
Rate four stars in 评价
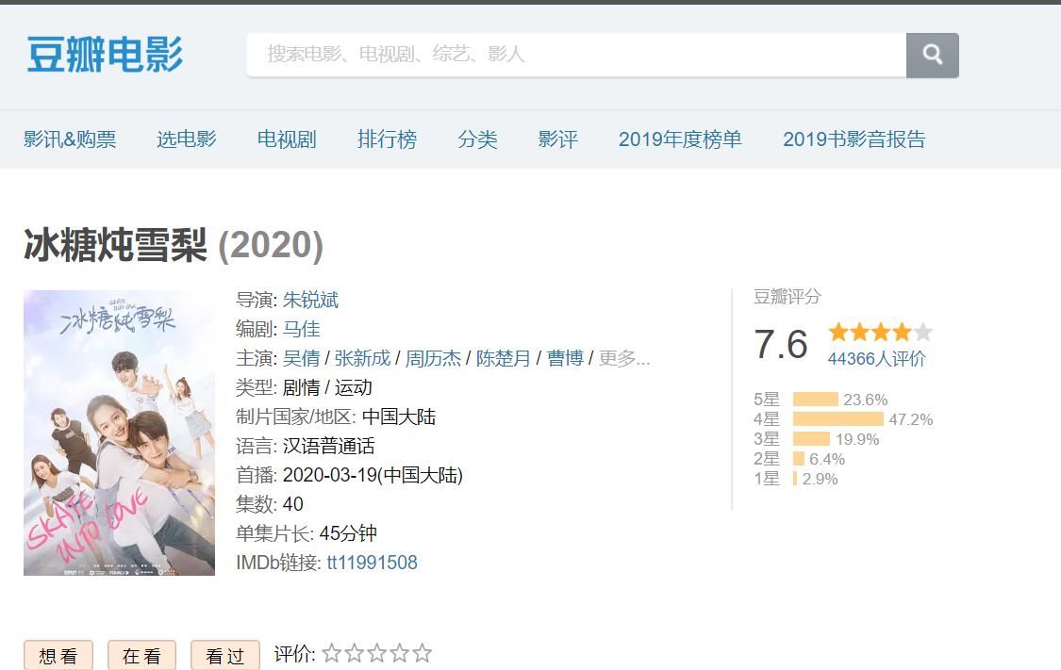point(400,654)
